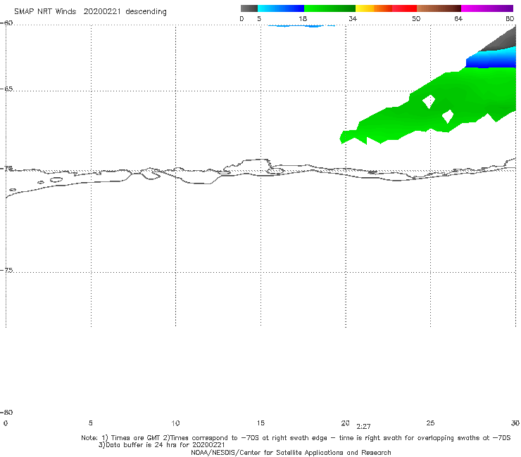521x457 pixels.
Task: Click the longitude axis label "30"
Action: [515, 423]
